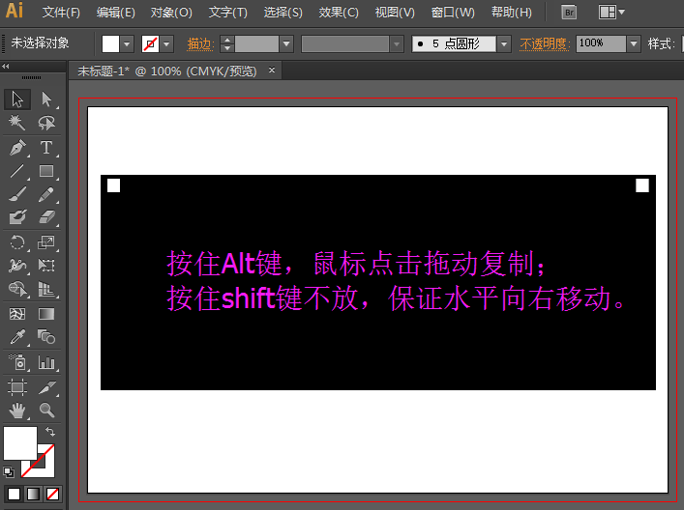Select the Eyedropper tool

click(17, 337)
